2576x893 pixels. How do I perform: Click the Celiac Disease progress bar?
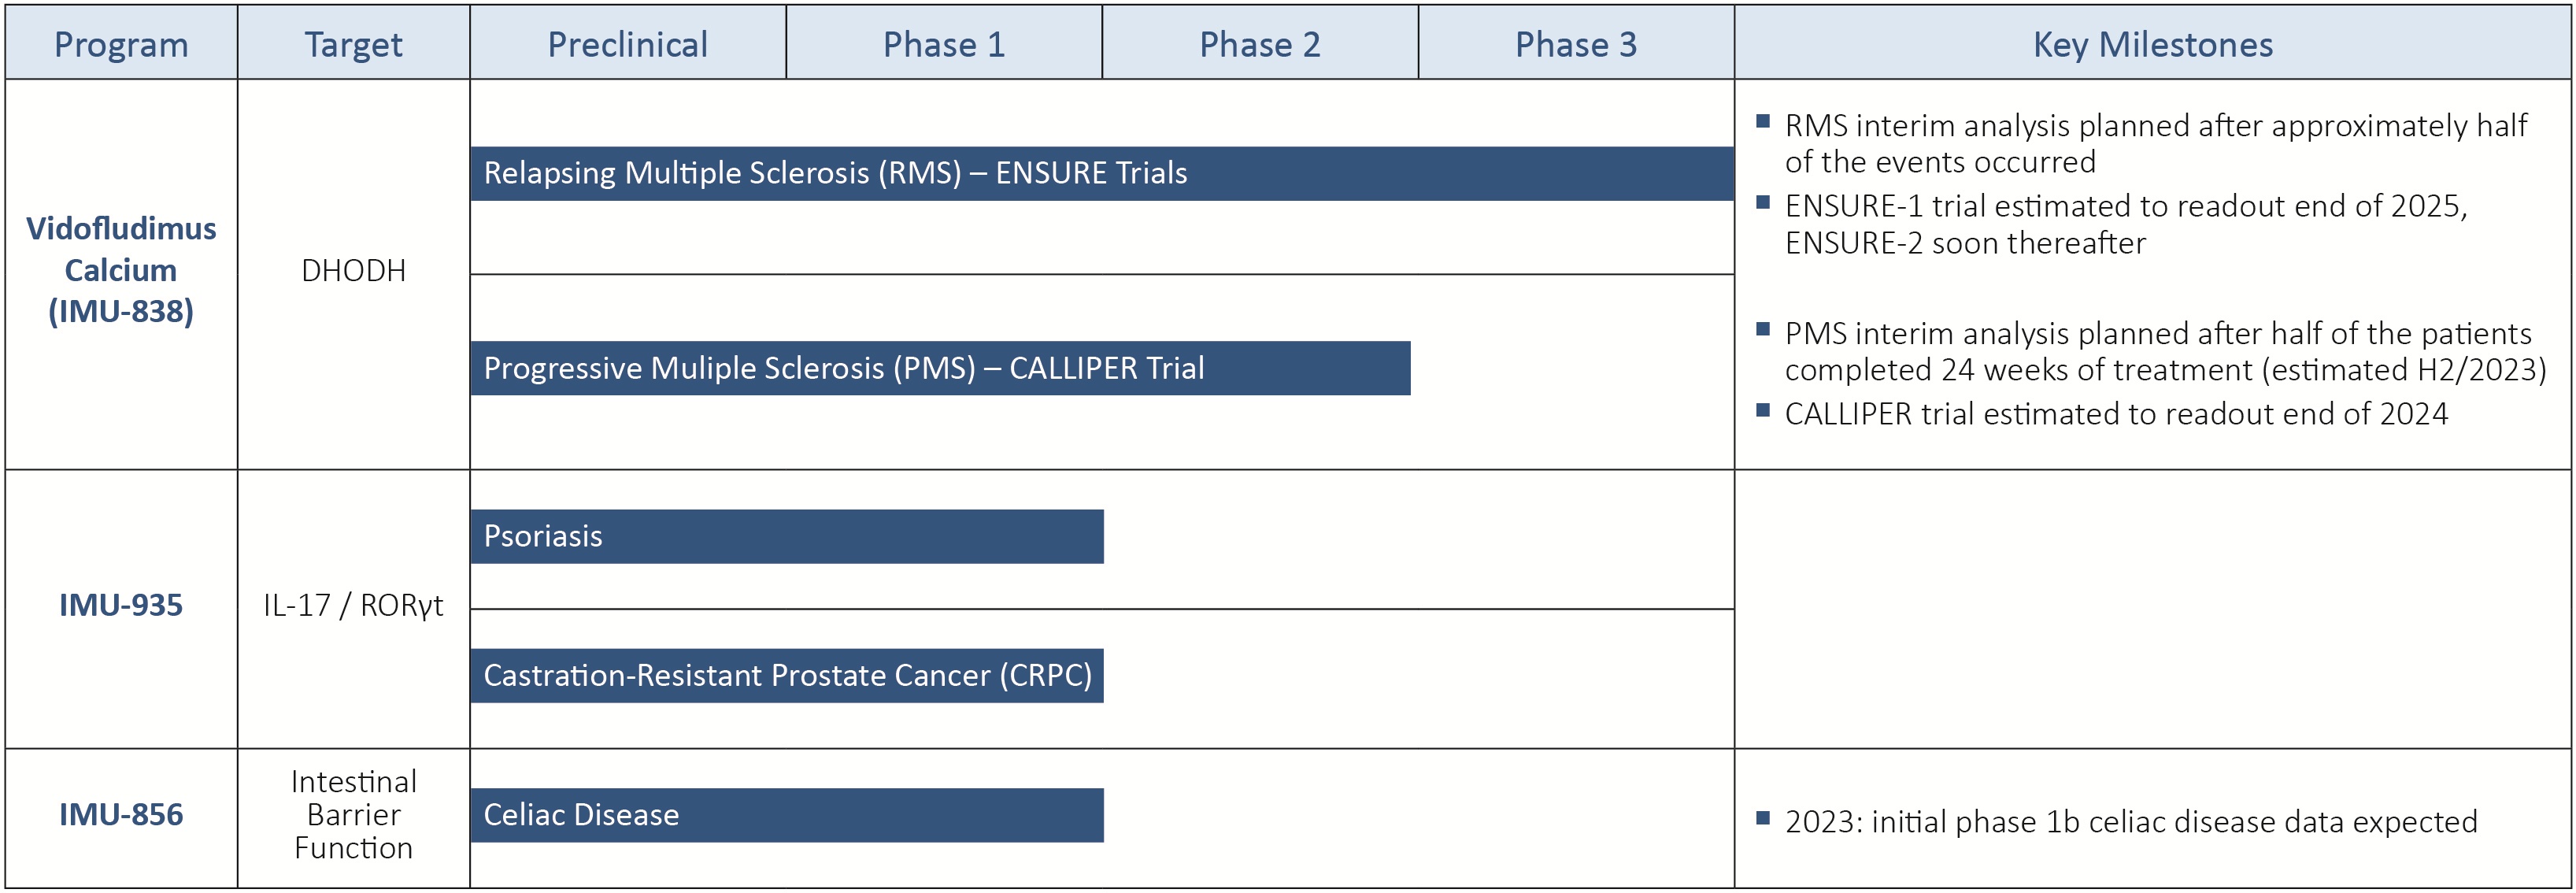787,816
